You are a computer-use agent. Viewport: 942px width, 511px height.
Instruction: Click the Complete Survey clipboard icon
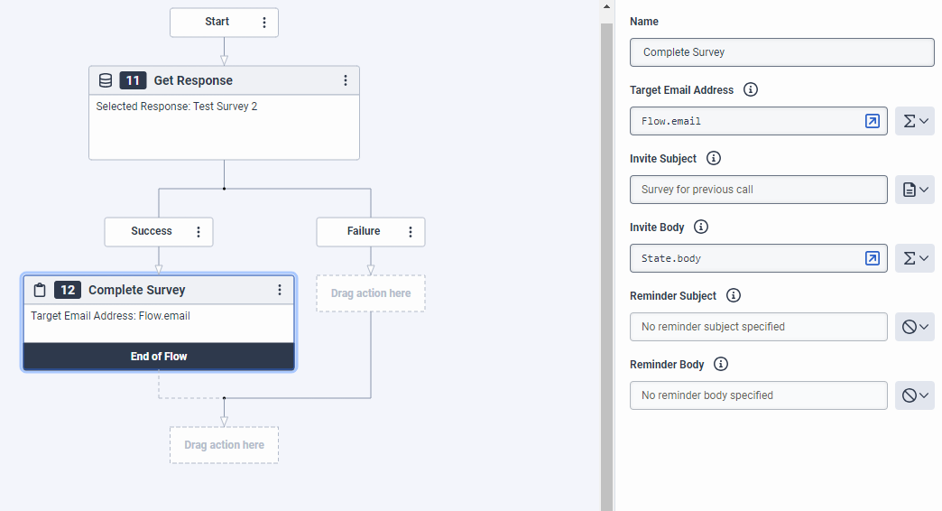click(x=40, y=290)
